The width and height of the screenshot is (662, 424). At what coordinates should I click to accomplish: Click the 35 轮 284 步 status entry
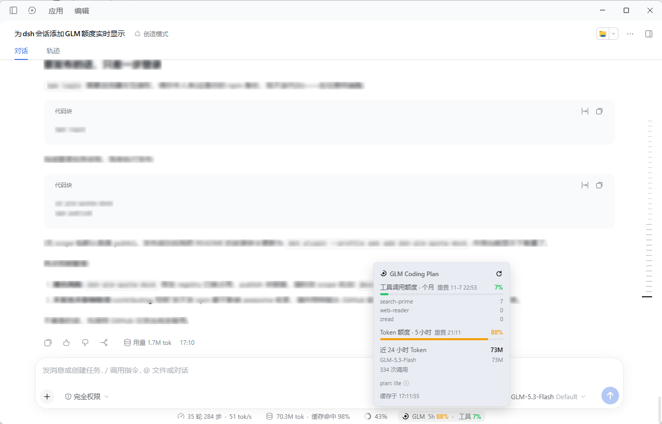click(214, 416)
